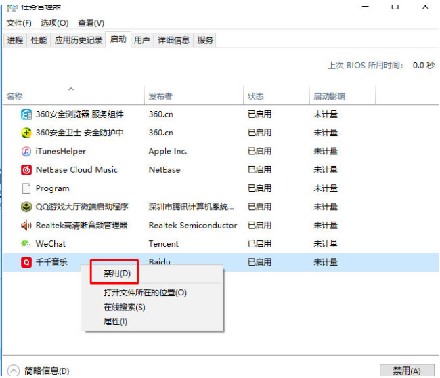Screen dimensions: 440x378
Task: Click the Realtek speaker icon
Action: point(26,225)
